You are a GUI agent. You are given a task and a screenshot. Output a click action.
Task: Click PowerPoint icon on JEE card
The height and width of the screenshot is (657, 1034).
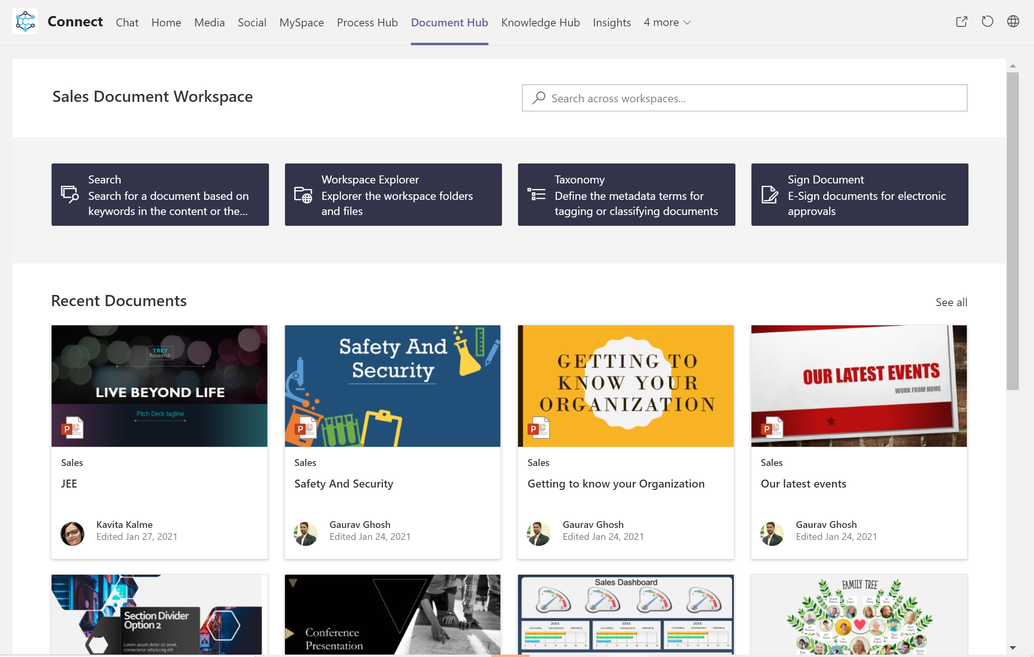click(73, 428)
